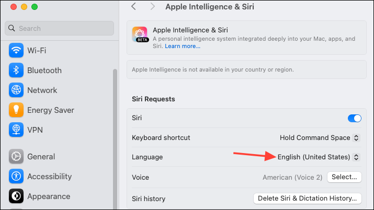Open the General gear icon
Screen dimensions: 374x210
[16, 156]
